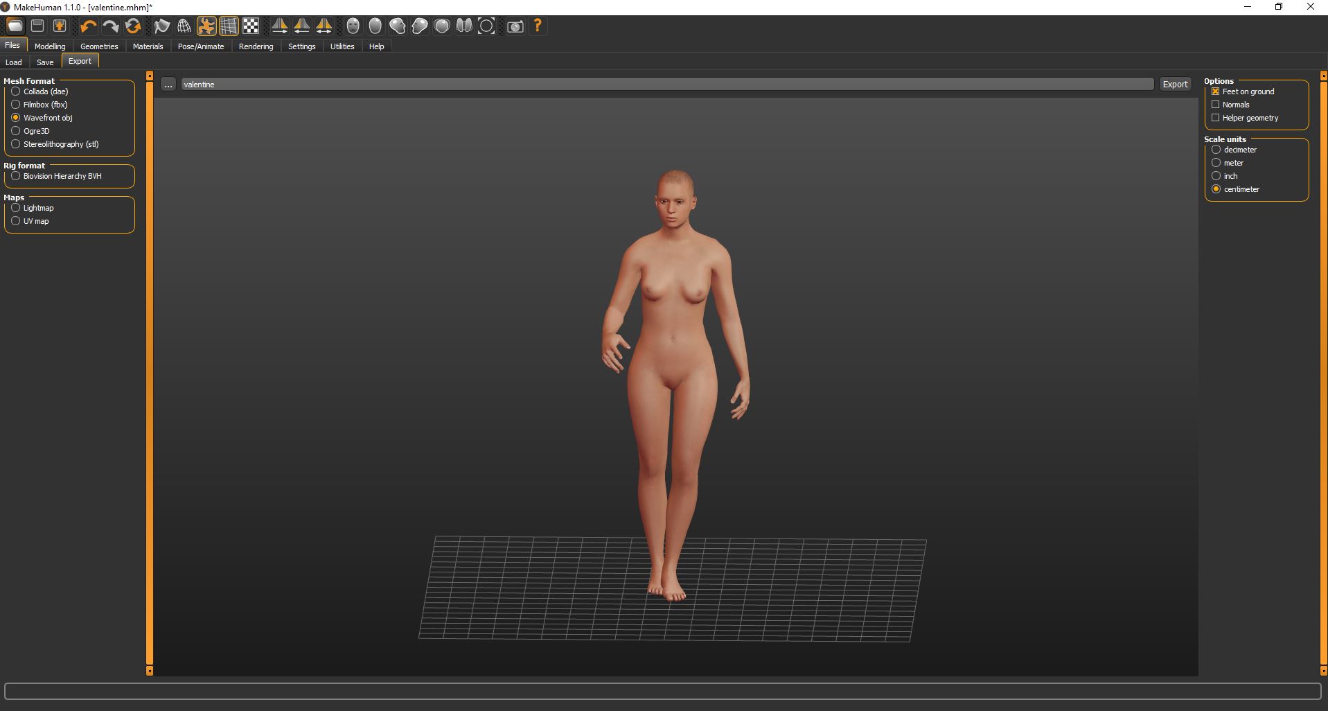The width and height of the screenshot is (1328, 711).
Task: Switch to back of head view
Action: pos(375,26)
